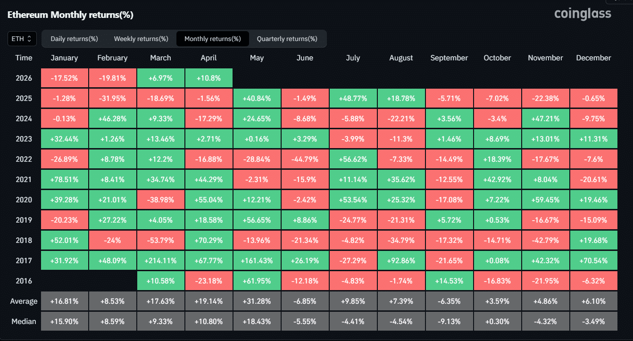The height and width of the screenshot is (341, 633).
Task: Click the Time column header
Action: pos(24,58)
